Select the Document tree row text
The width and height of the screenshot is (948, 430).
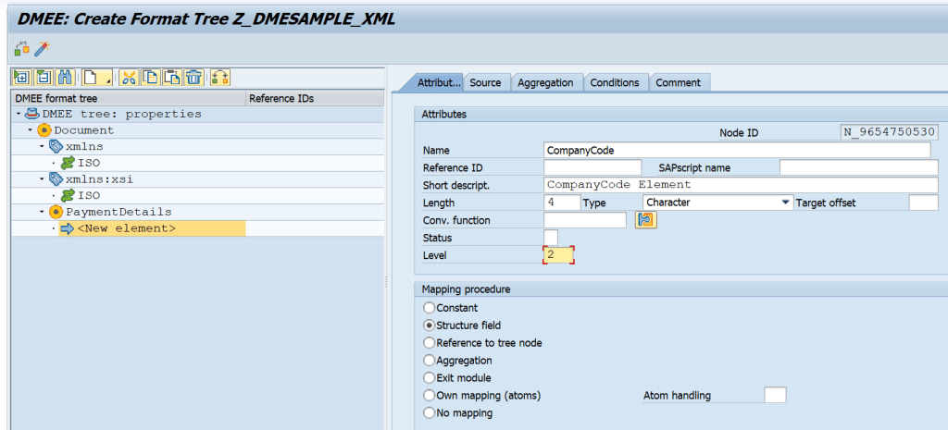click(x=84, y=130)
